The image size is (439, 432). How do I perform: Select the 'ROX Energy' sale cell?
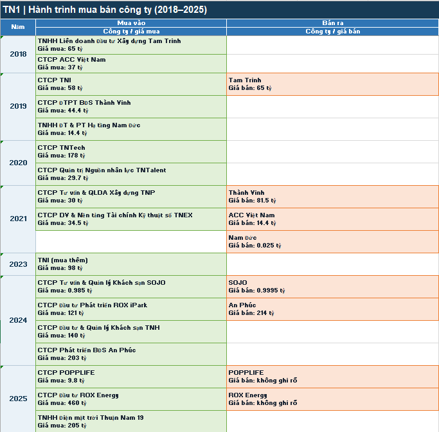[332, 399]
